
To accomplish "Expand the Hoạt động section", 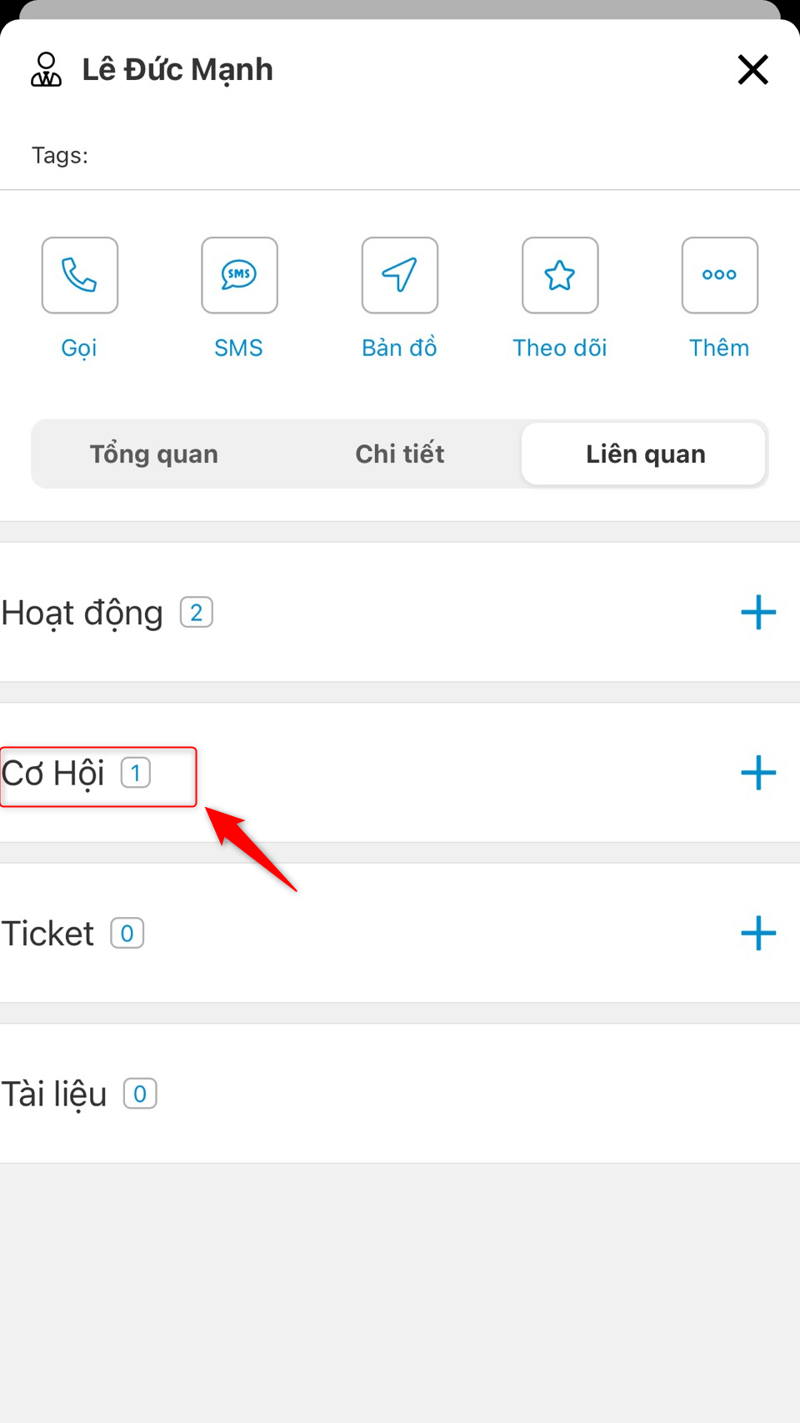I will pyautogui.click(x=82, y=614).
